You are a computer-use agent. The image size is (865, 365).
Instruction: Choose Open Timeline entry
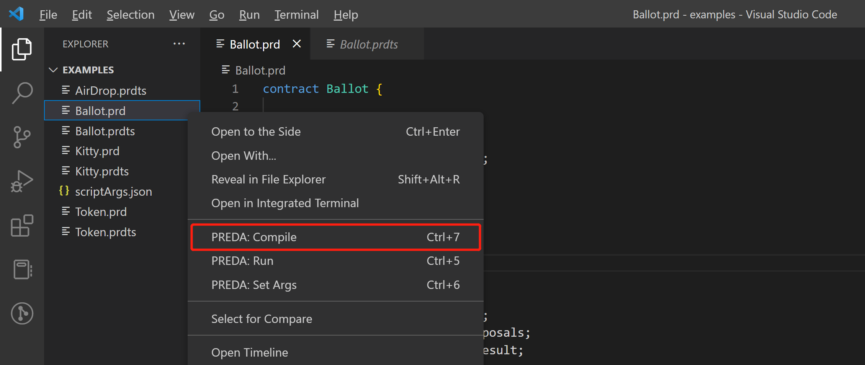tap(335, 352)
